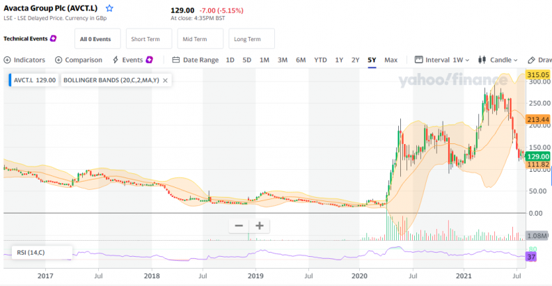Select the 5Y time range
The image size is (552, 286).
point(372,60)
